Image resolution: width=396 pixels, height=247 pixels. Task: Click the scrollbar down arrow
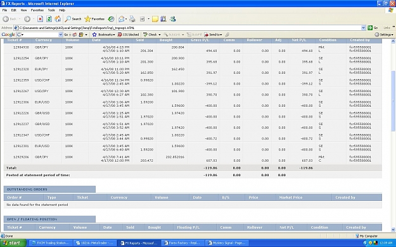pos(393,229)
